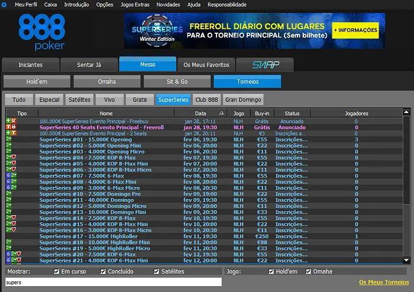This screenshot has height=292, width=414.
Task: Open the SNAP tab
Action: (x=265, y=65)
